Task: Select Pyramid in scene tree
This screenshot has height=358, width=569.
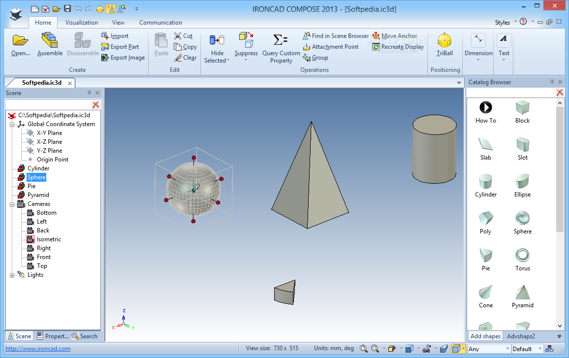Action: (x=38, y=195)
